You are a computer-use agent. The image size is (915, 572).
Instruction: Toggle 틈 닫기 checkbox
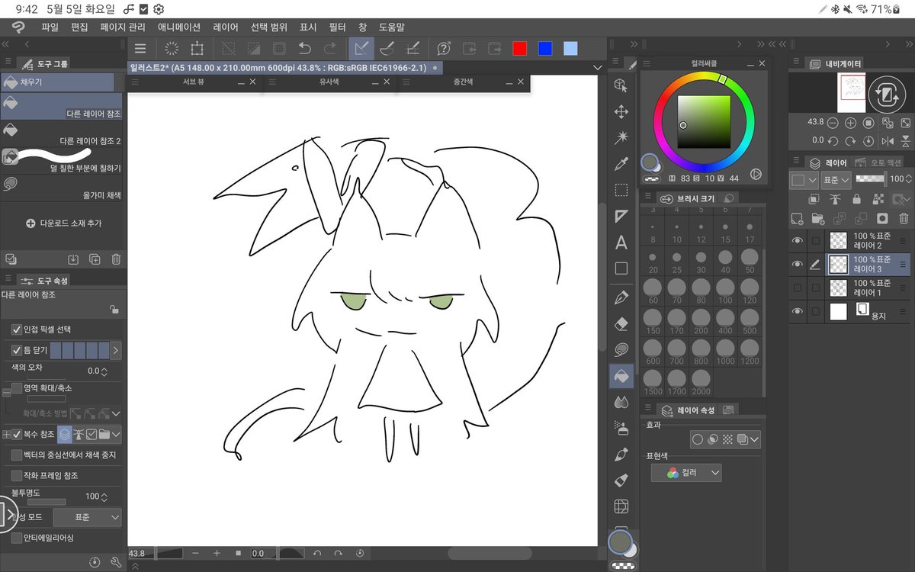point(17,350)
